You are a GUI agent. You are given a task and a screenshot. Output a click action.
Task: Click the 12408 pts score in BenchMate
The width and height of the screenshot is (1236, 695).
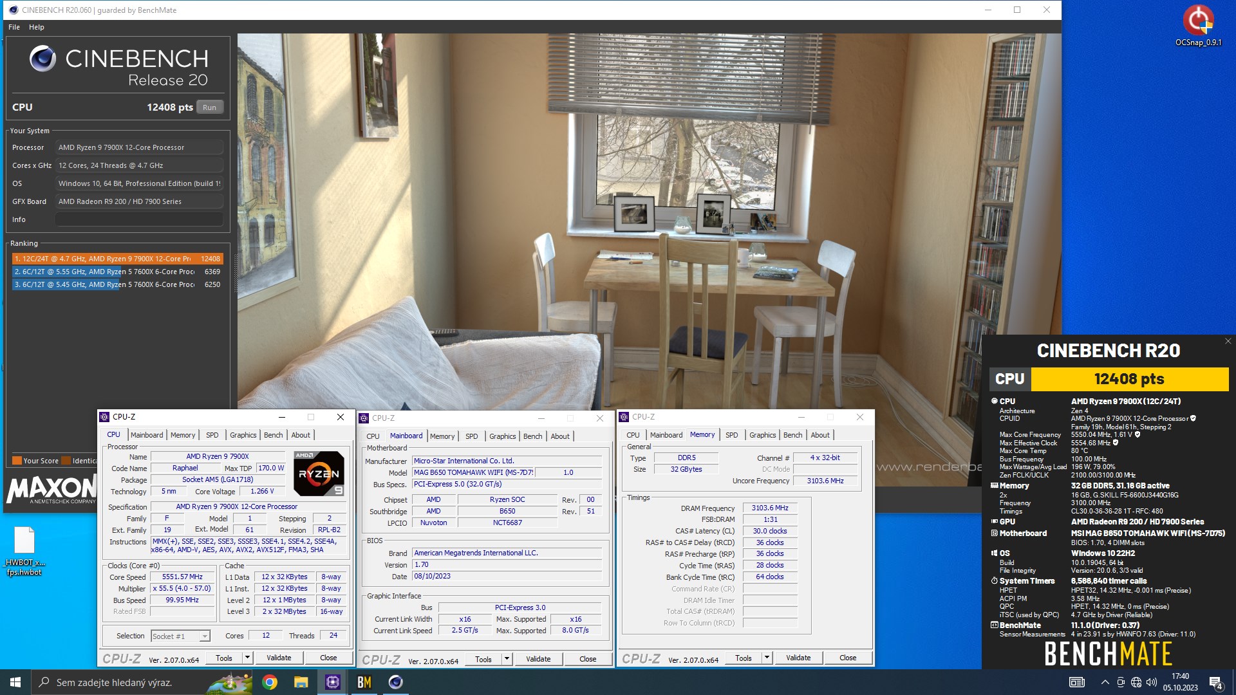pos(1129,379)
